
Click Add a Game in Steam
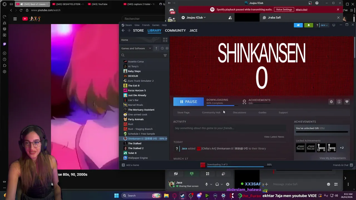(x=130, y=165)
